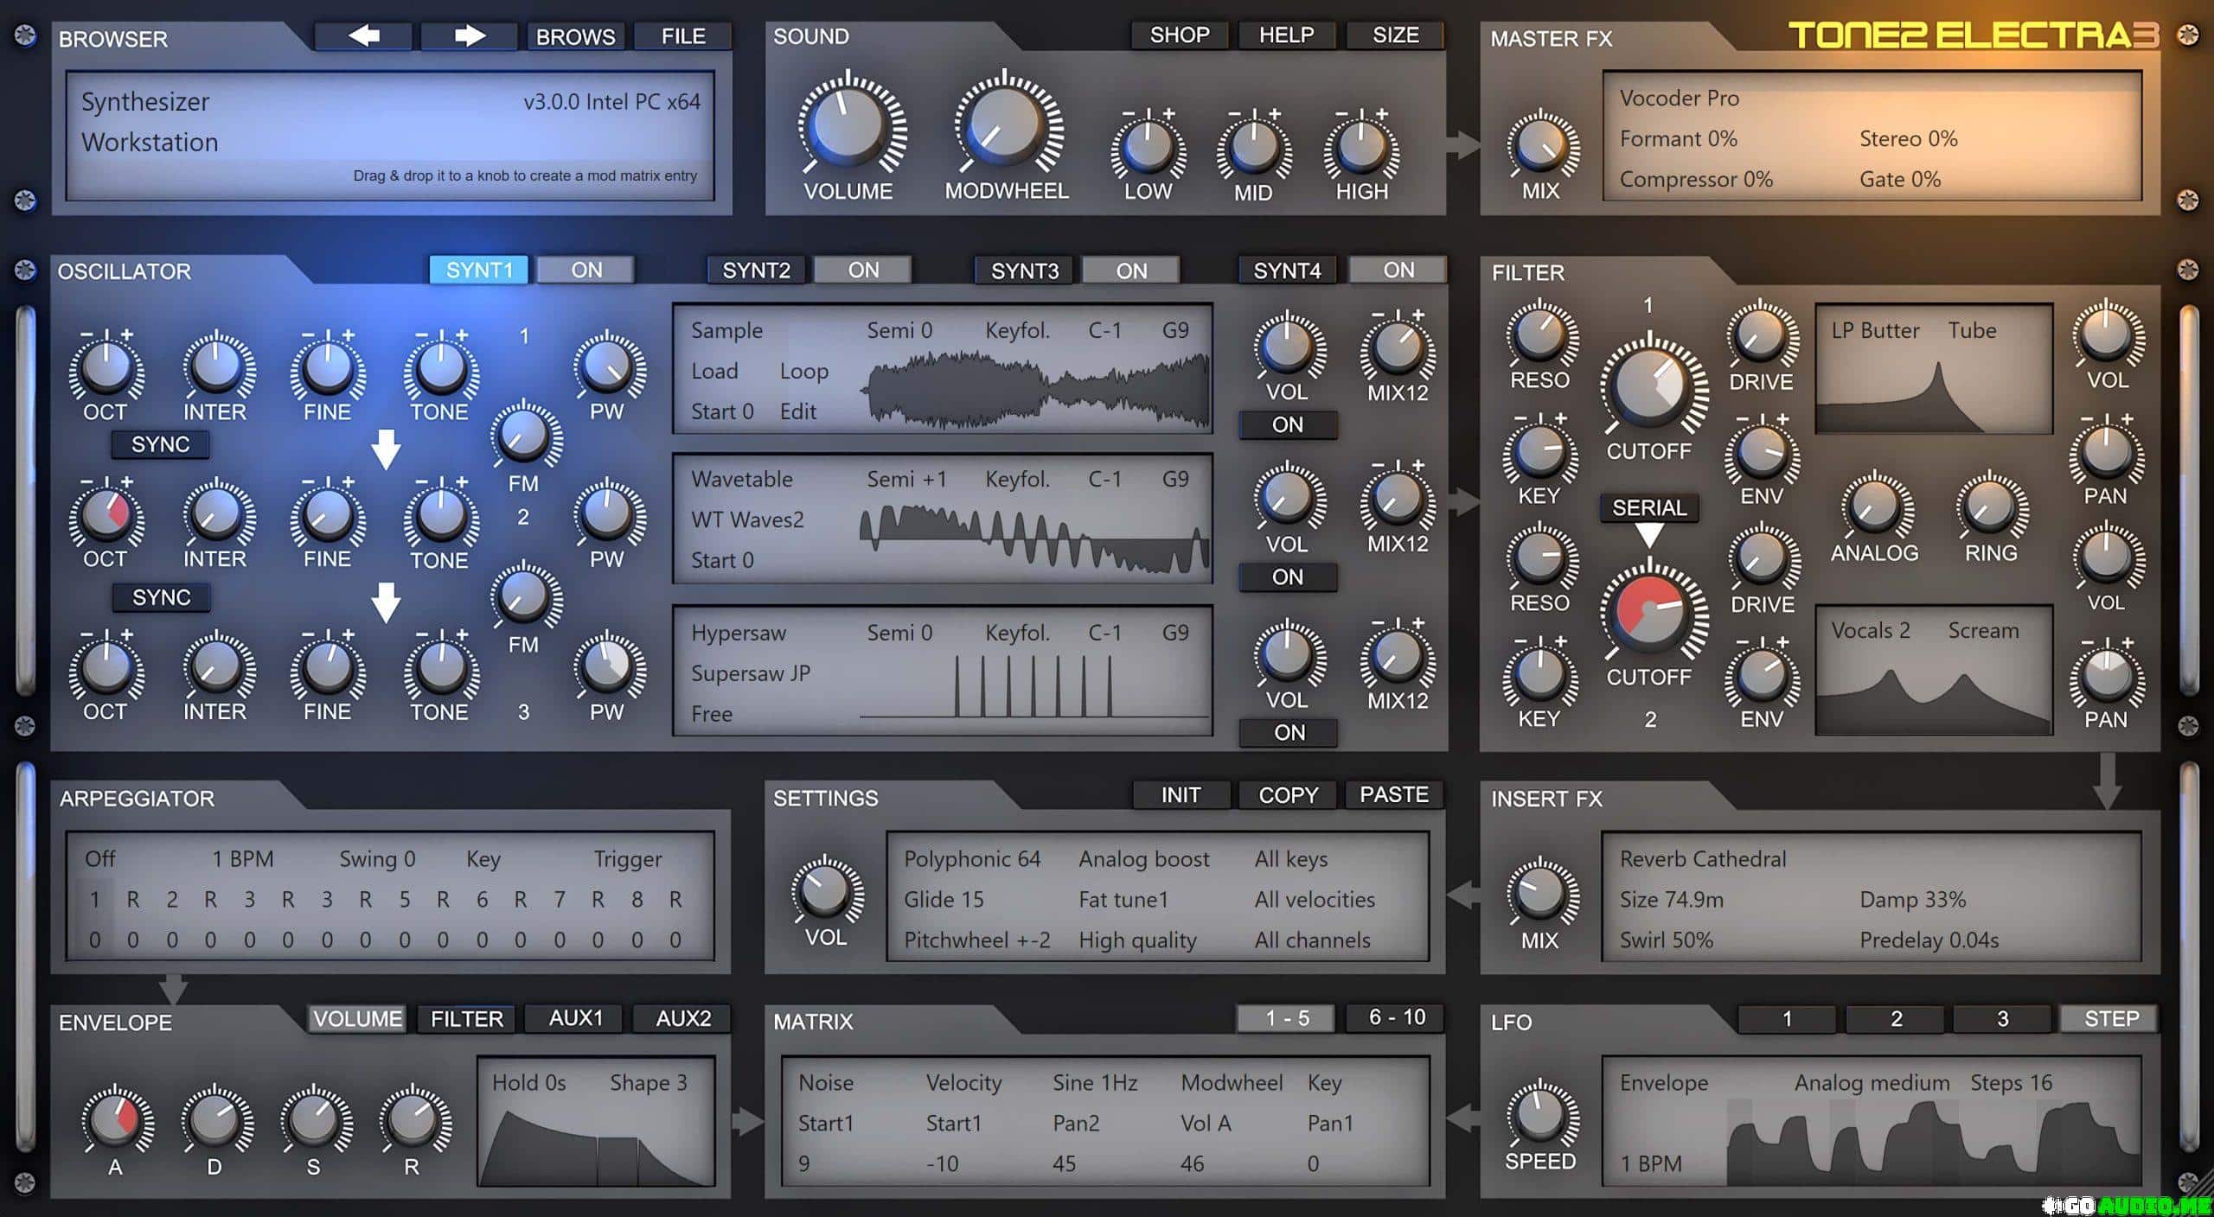Click the Settings VOL knob

(x=826, y=891)
